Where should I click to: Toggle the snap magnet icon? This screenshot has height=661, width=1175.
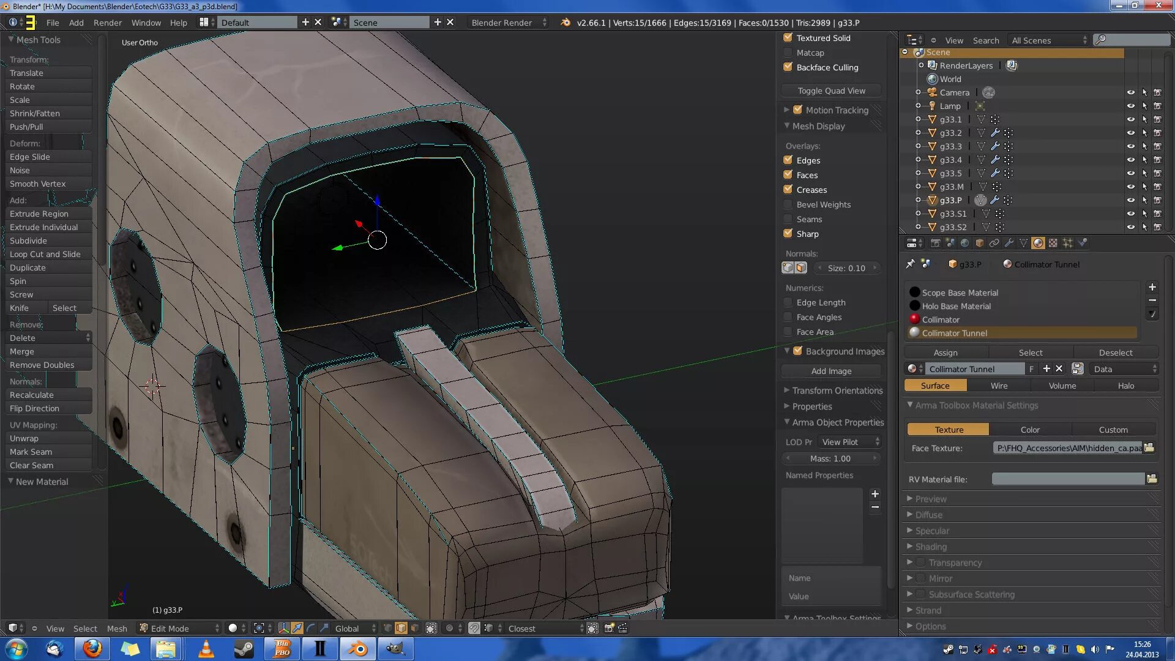[474, 628]
